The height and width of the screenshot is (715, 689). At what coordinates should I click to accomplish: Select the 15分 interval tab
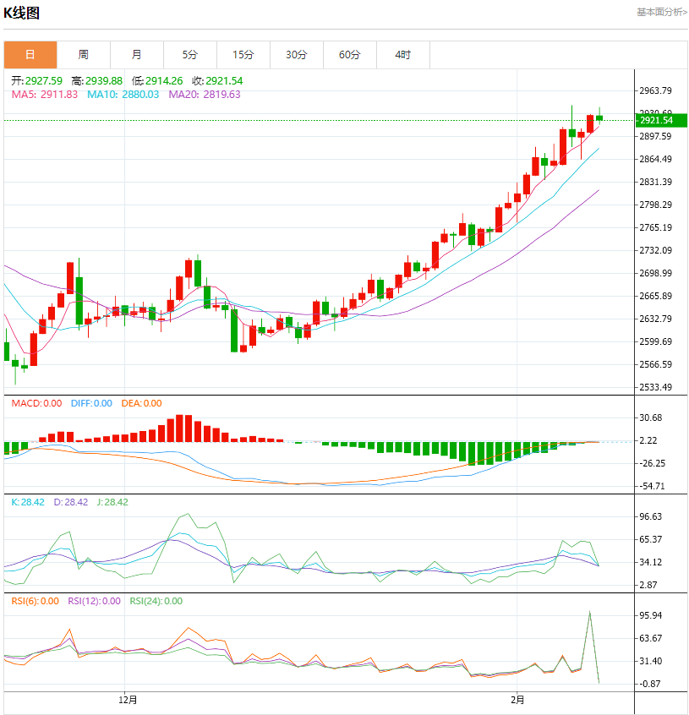243,55
